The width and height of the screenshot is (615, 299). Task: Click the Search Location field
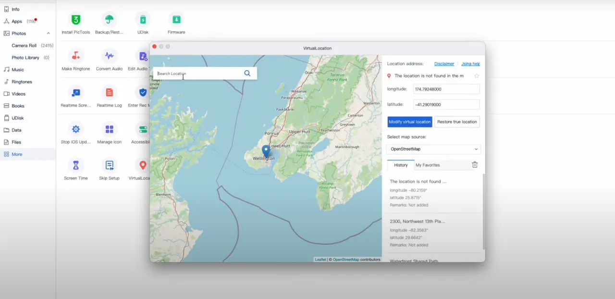(199, 74)
